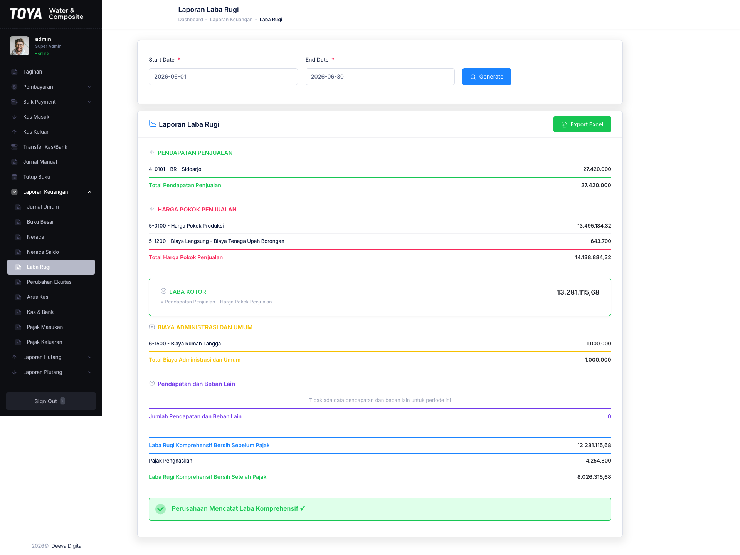The image size is (740, 555).
Task: Click Laba Rugi Komprehensif Bersih Sebelum Pajak label
Action: (x=209, y=445)
